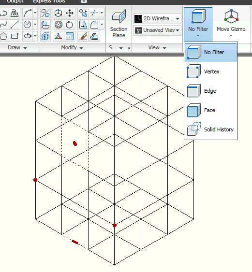Open the arrow next to the Trim tool
This screenshot has width=252, height=272.
coord(102,13)
